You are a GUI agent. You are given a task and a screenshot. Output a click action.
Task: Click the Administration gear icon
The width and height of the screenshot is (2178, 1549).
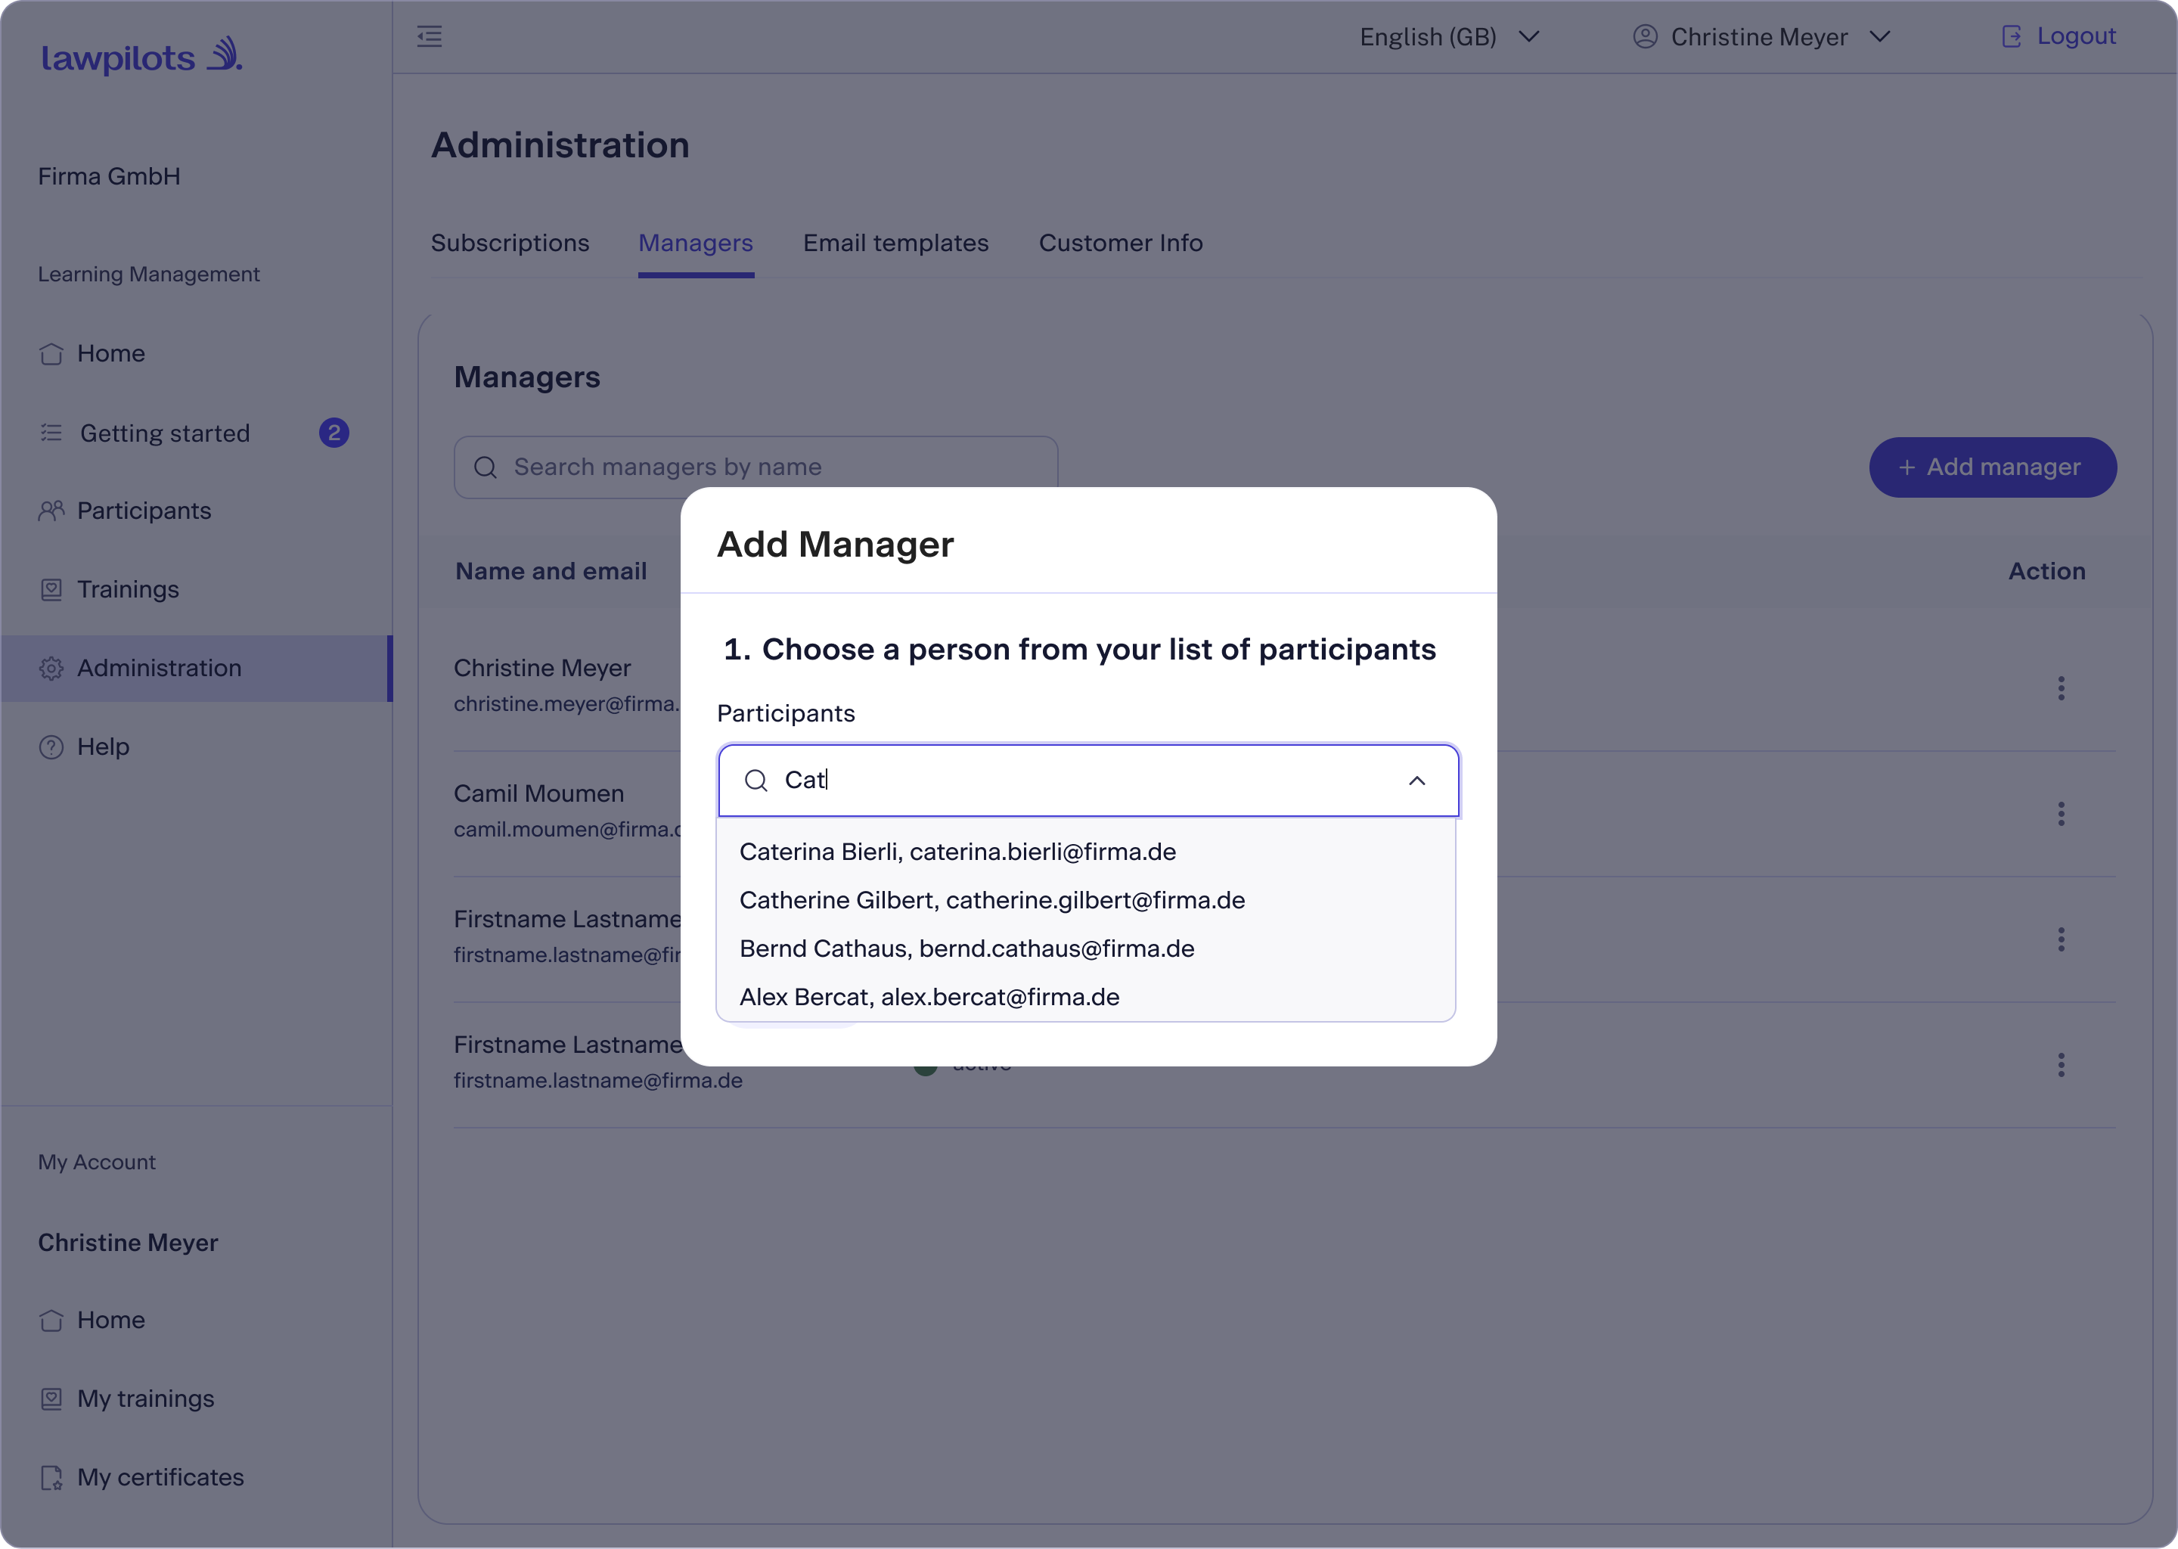click(51, 669)
